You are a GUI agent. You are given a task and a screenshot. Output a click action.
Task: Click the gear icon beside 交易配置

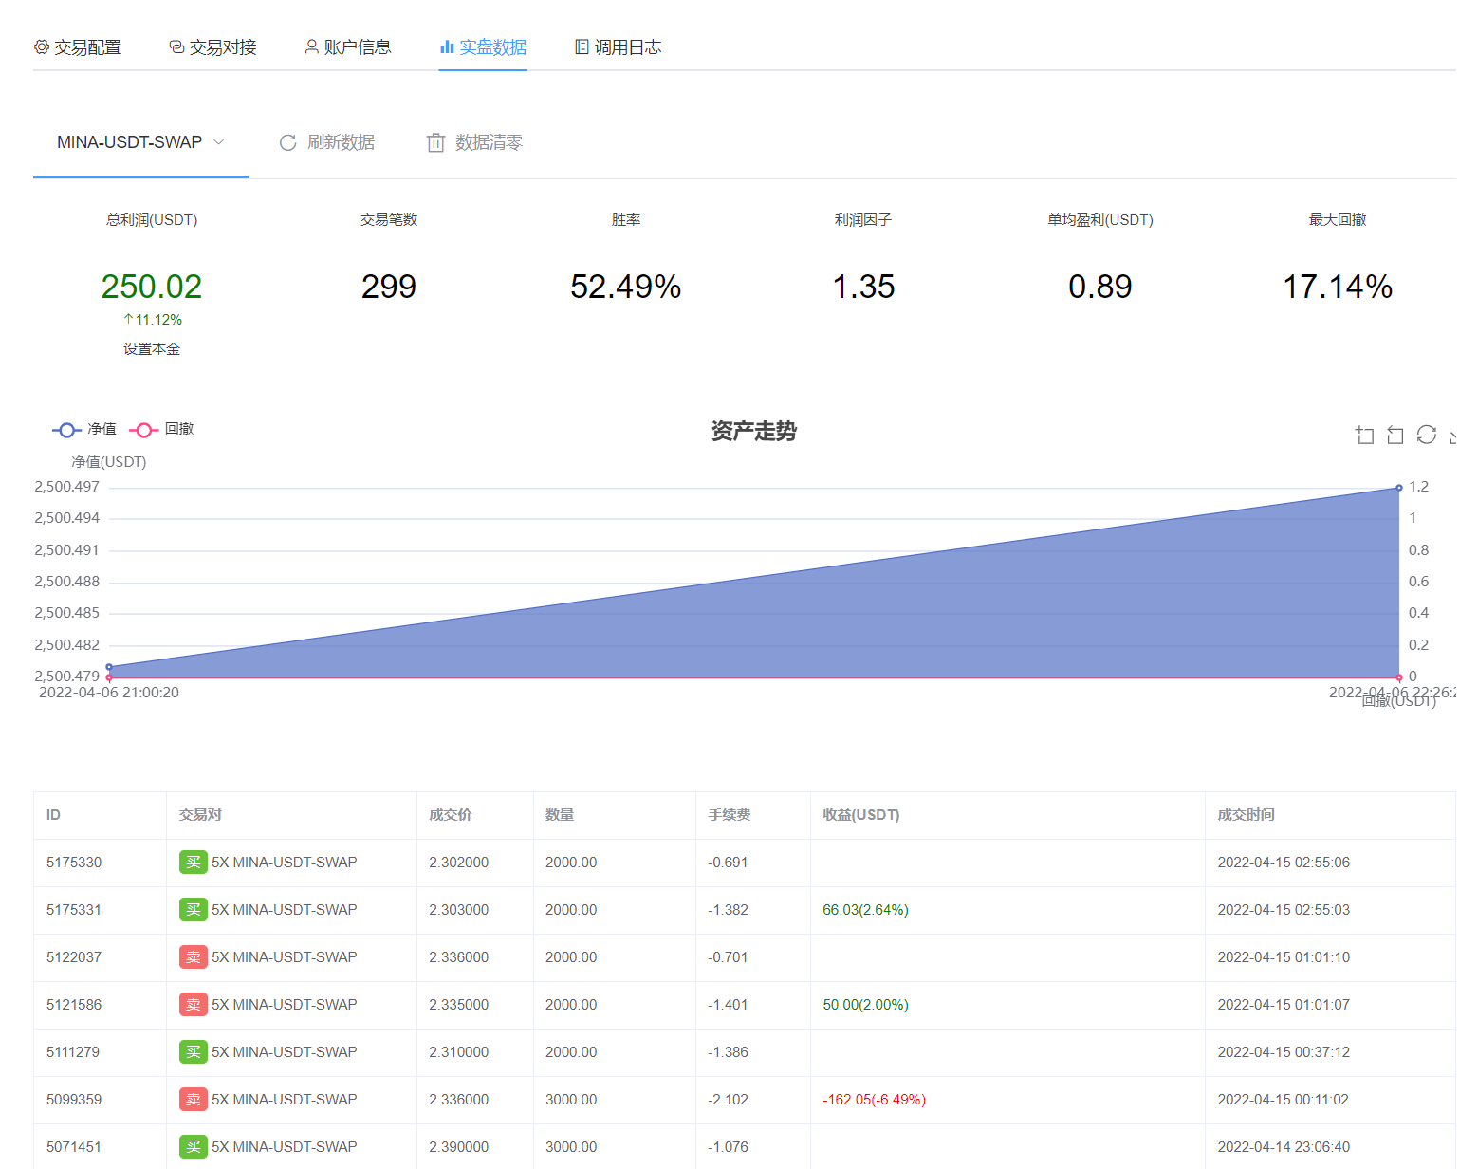pos(42,46)
